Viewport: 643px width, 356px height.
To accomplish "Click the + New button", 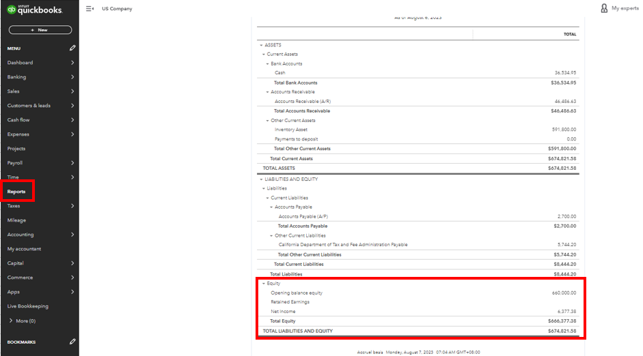I will point(40,30).
